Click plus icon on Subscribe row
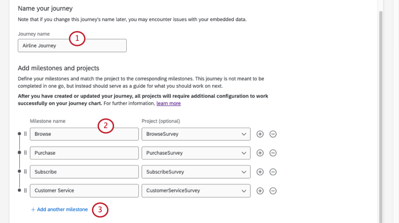The height and width of the screenshot is (223, 399). [260, 172]
